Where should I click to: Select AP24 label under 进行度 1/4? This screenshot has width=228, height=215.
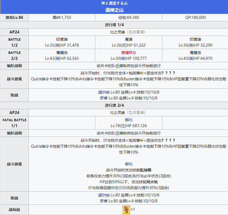(x=14, y=32)
